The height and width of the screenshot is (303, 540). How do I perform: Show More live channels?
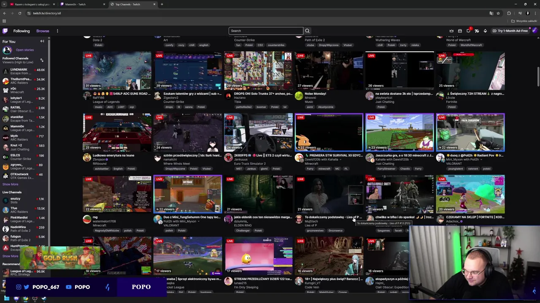click(x=10, y=256)
